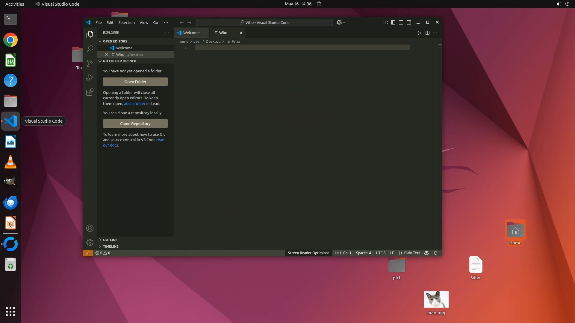Open the Selection menu
This screenshot has height=323, width=575.
tap(126, 22)
